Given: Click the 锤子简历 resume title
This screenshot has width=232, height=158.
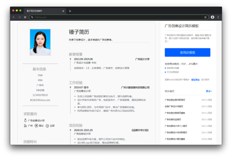Looking at the screenshot, I should [79, 32].
